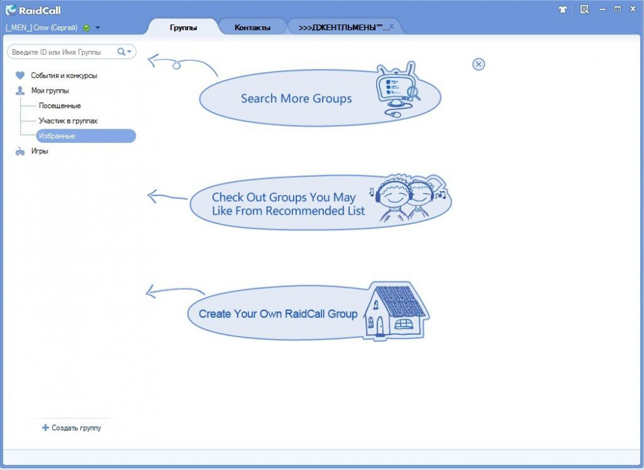Minimize the RaidCall window
This screenshot has width=644, height=470.
pyautogui.click(x=603, y=9)
